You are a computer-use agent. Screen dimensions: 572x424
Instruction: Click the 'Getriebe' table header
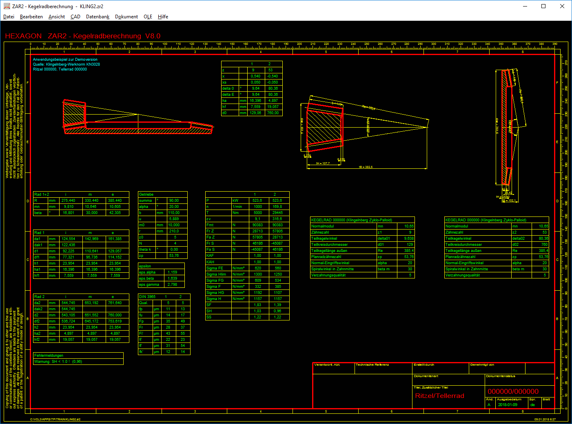(146, 194)
